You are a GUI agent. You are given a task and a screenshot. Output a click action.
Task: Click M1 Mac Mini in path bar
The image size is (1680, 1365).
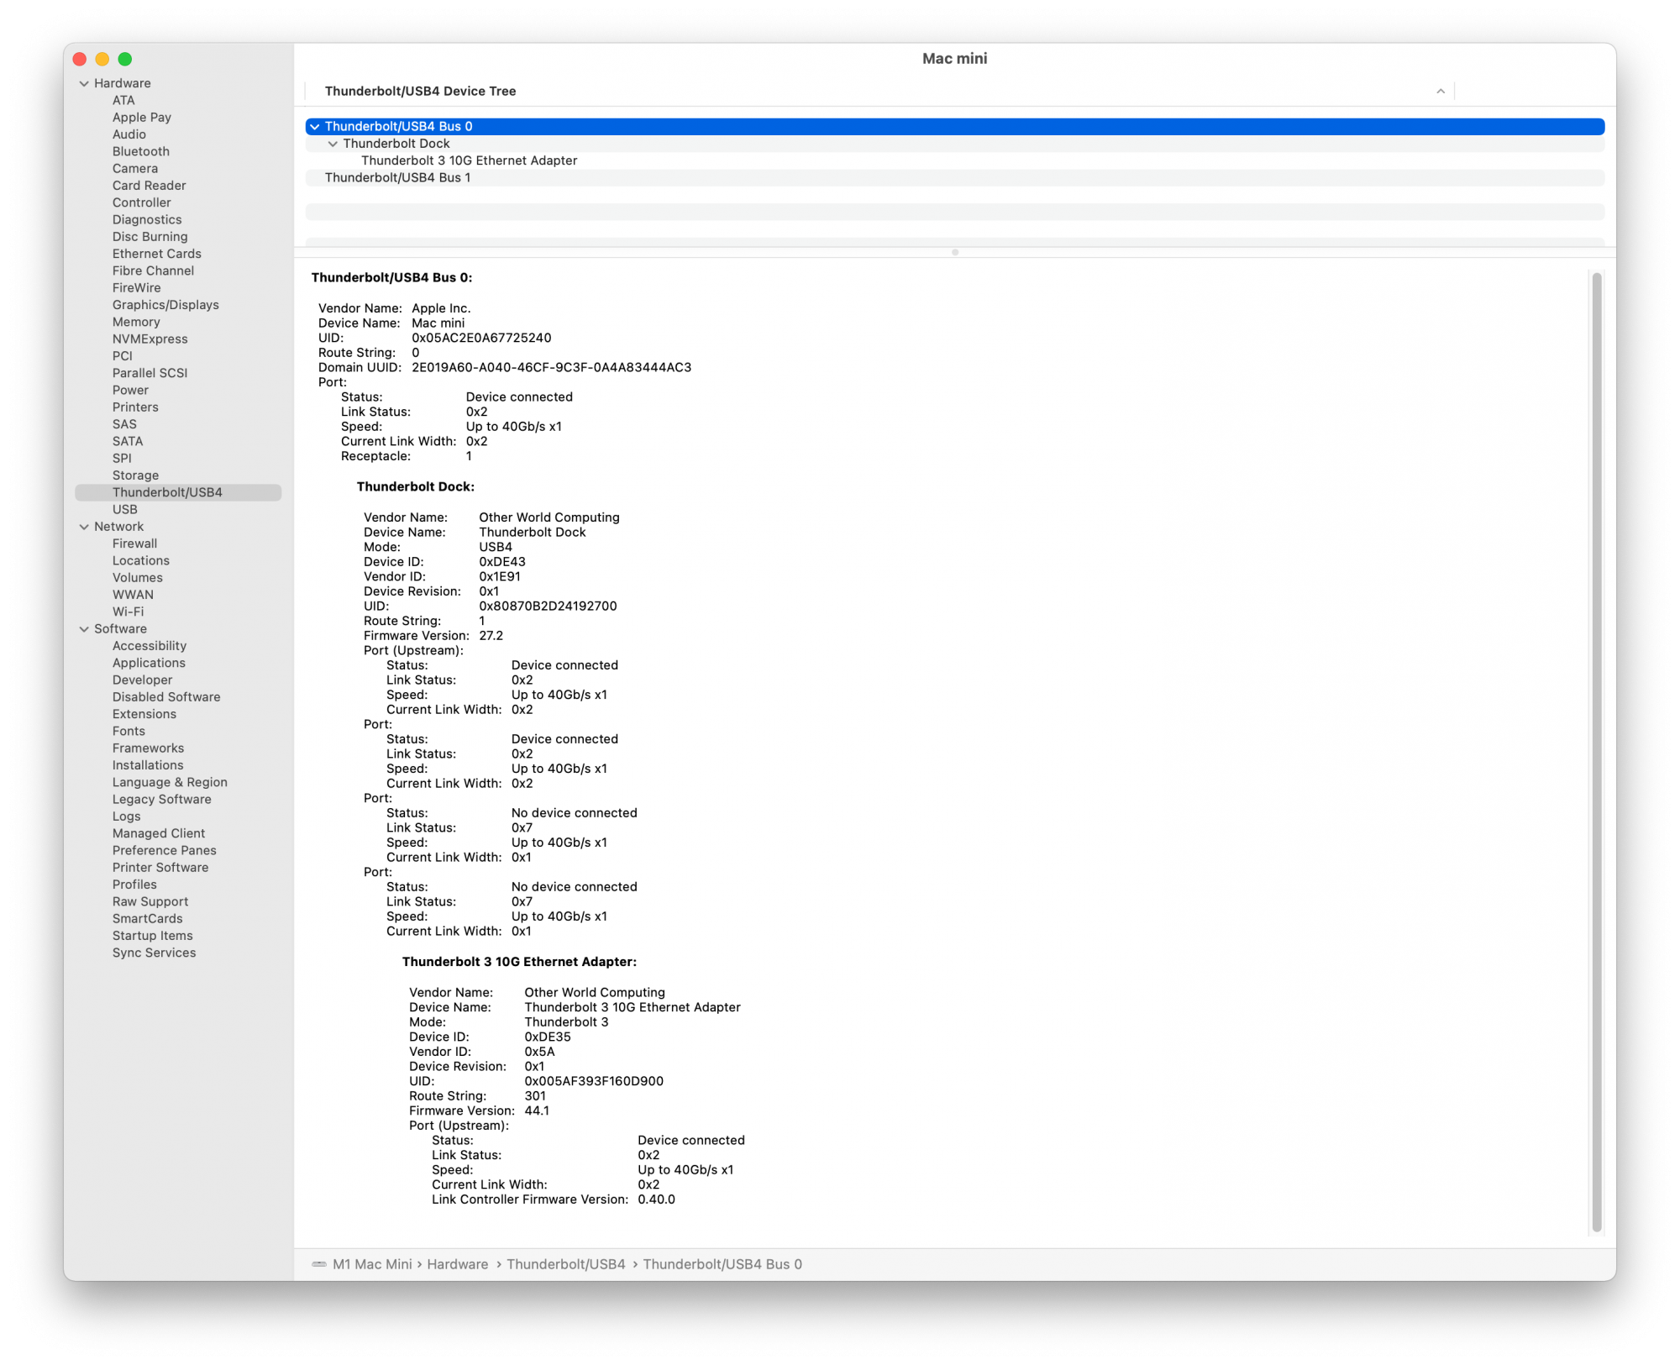(x=372, y=1264)
